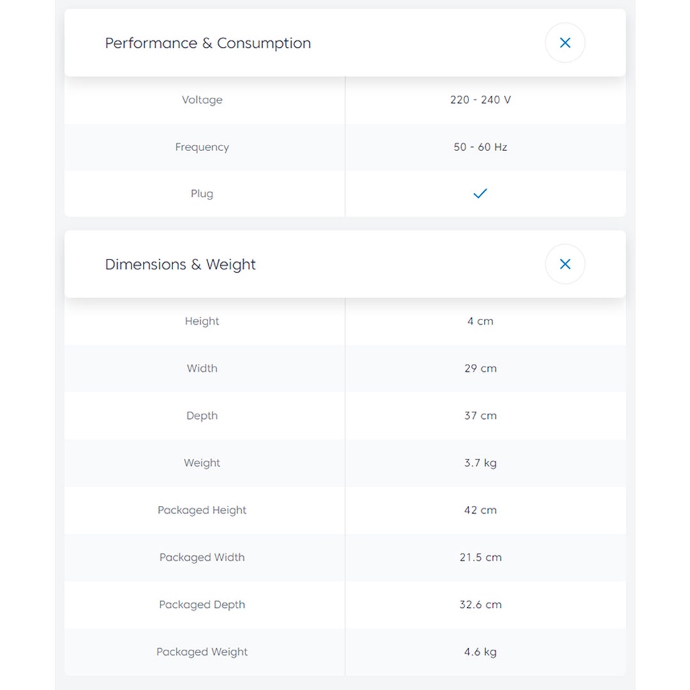Viewport: 690px width, 690px height.
Task: Collapse Dimensions & Weight with X icon
Action: click(x=565, y=264)
